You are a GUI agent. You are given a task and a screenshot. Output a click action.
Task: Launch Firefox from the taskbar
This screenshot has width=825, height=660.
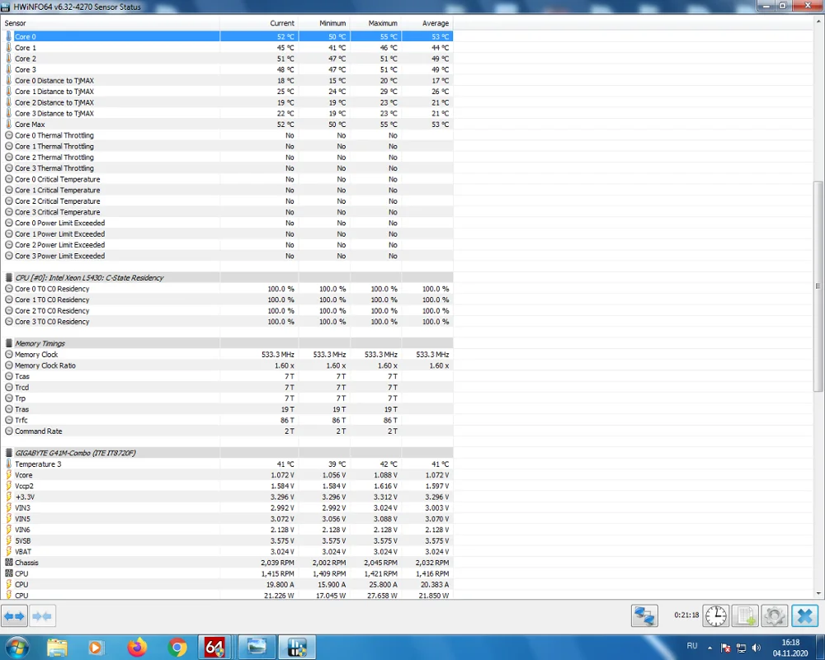137,647
